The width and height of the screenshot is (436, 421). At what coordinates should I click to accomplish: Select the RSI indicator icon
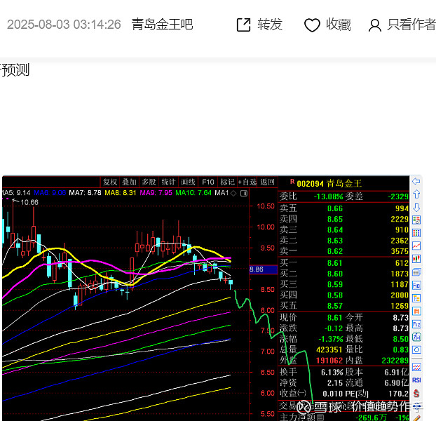click(x=416, y=380)
